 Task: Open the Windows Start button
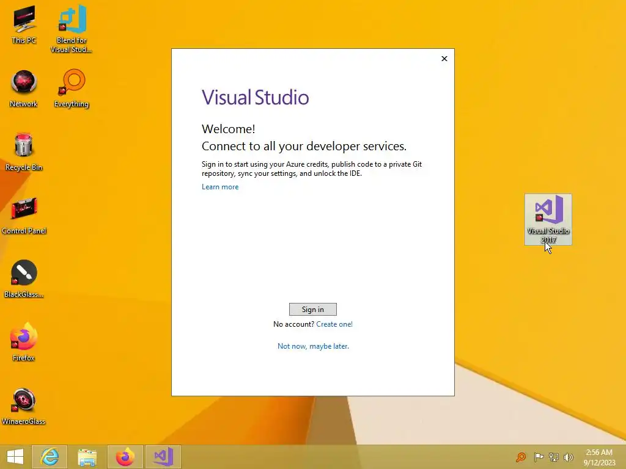(15, 457)
